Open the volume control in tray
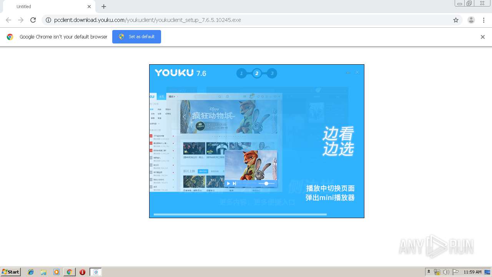This screenshot has width=492, height=277. pyautogui.click(x=446, y=272)
